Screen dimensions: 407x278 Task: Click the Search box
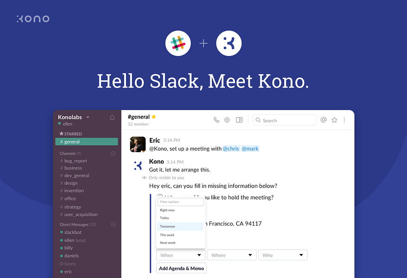click(284, 120)
